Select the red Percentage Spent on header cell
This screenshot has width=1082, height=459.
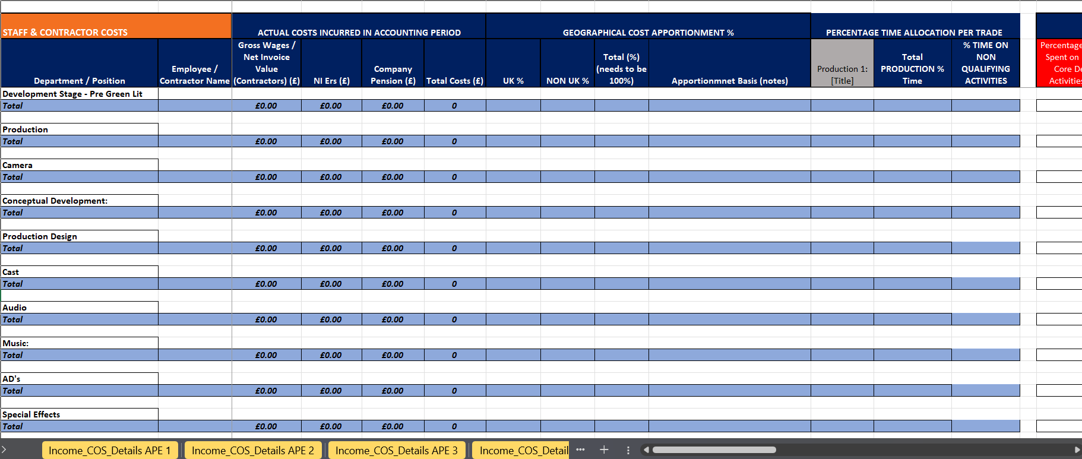point(1059,64)
